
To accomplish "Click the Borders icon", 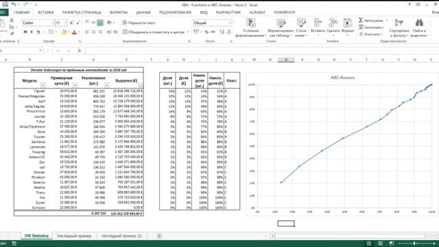I will tap(51, 32).
